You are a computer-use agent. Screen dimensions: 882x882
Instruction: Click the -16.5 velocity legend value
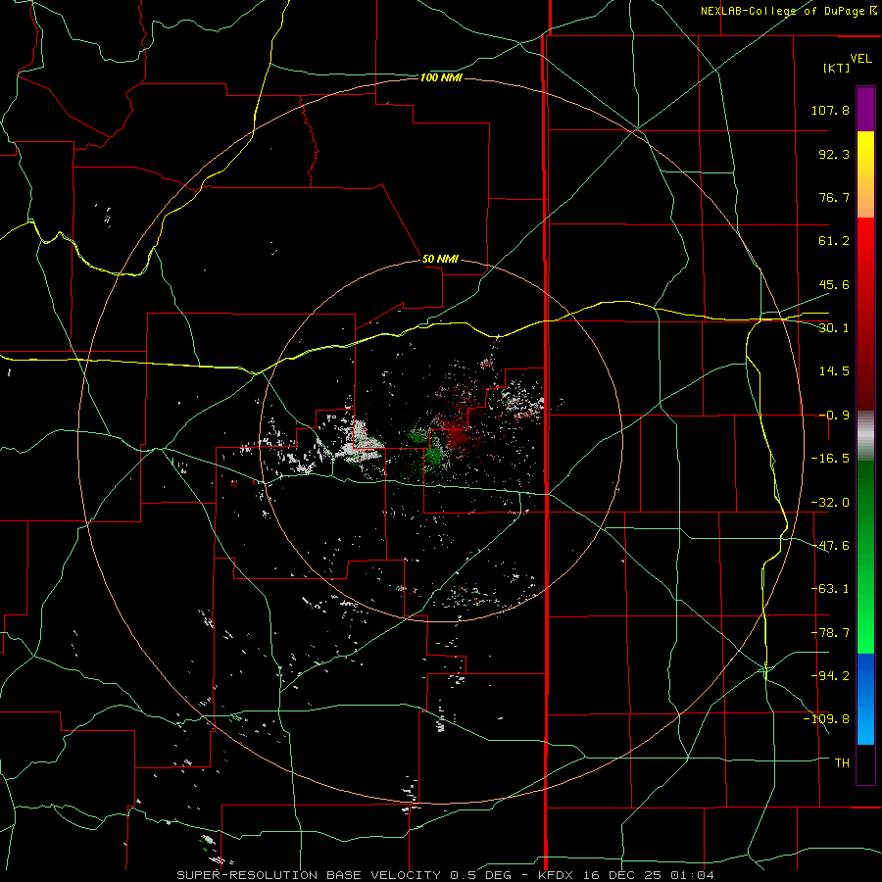(x=830, y=459)
